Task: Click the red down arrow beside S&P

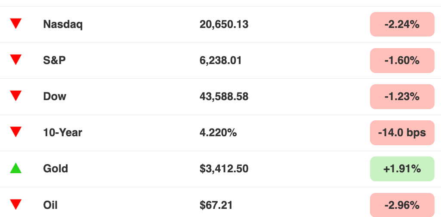Action: point(16,60)
